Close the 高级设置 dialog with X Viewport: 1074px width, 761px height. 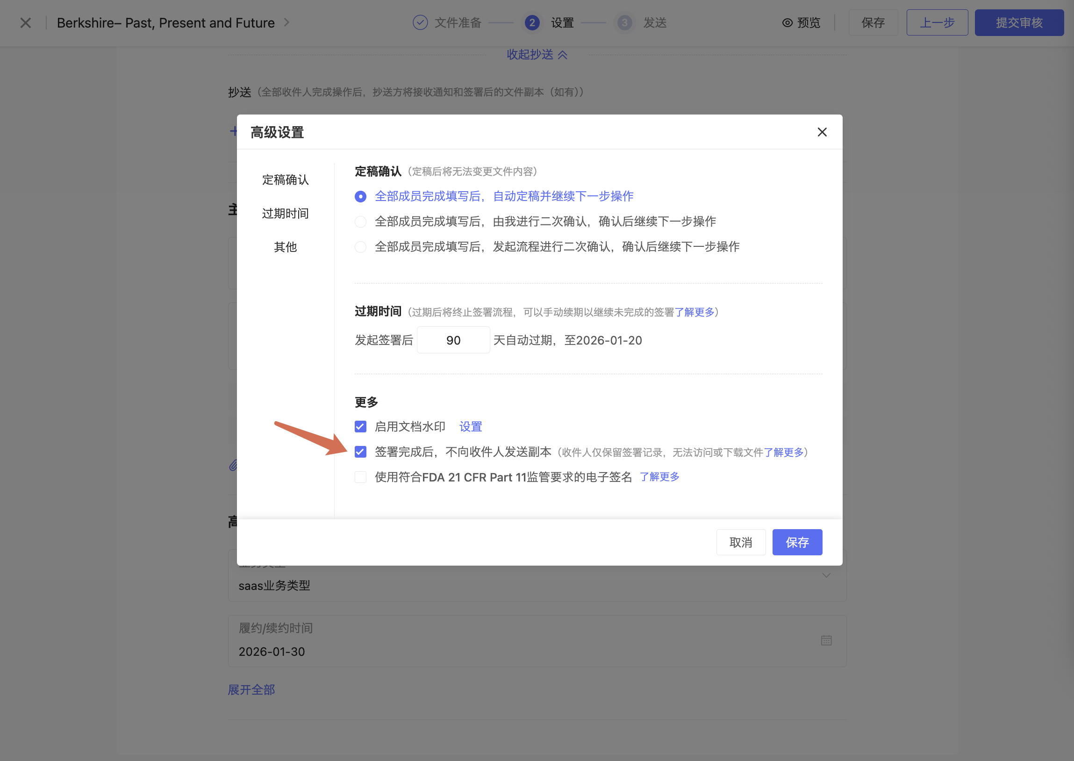(x=822, y=132)
